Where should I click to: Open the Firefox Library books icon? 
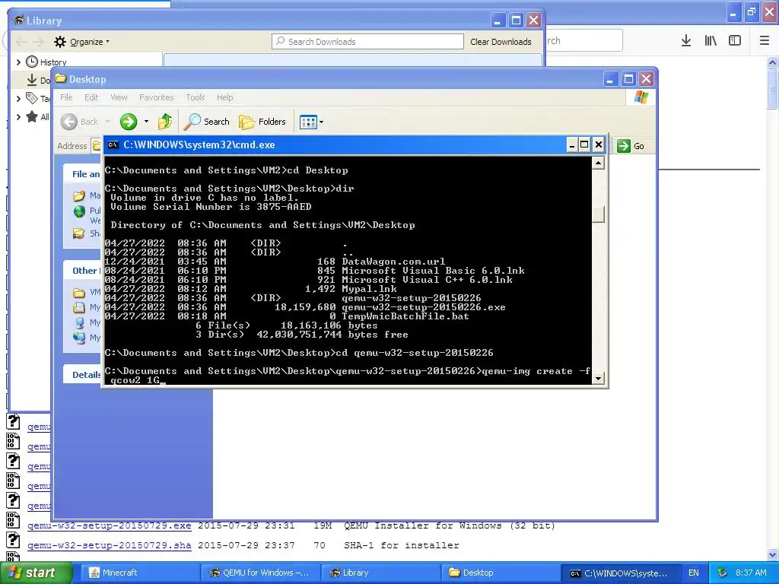tap(711, 41)
